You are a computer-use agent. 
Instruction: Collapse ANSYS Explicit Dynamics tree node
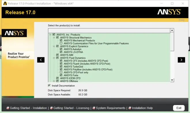pos(54,46)
